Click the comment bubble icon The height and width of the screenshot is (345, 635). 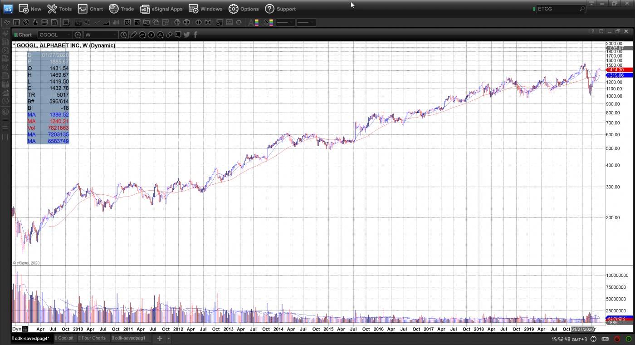click(x=178, y=34)
